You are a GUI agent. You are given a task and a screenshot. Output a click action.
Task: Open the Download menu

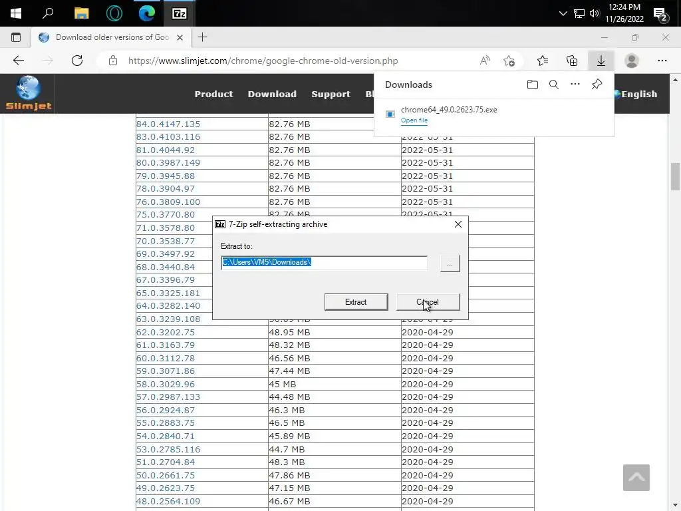(x=272, y=94)
